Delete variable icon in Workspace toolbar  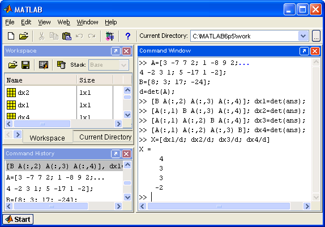[61, 65]
